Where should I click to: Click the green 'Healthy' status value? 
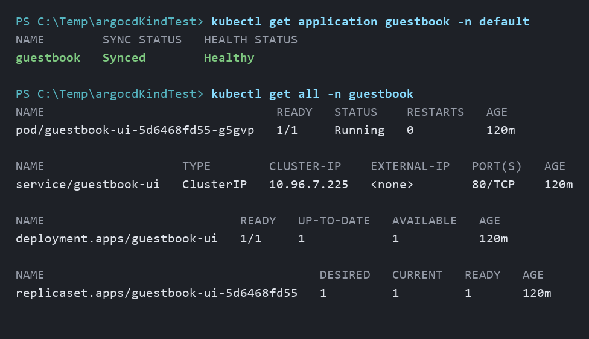(x=229, y=58)
